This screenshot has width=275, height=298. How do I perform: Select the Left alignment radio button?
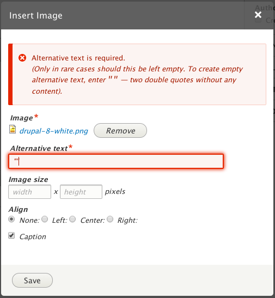point(45,219)
